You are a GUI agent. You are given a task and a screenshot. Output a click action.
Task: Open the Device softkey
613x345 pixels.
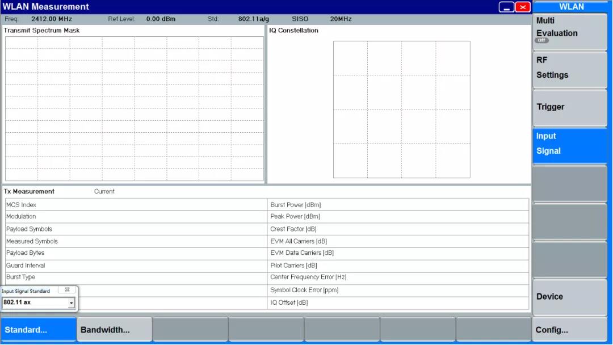(x=570, y=297)
